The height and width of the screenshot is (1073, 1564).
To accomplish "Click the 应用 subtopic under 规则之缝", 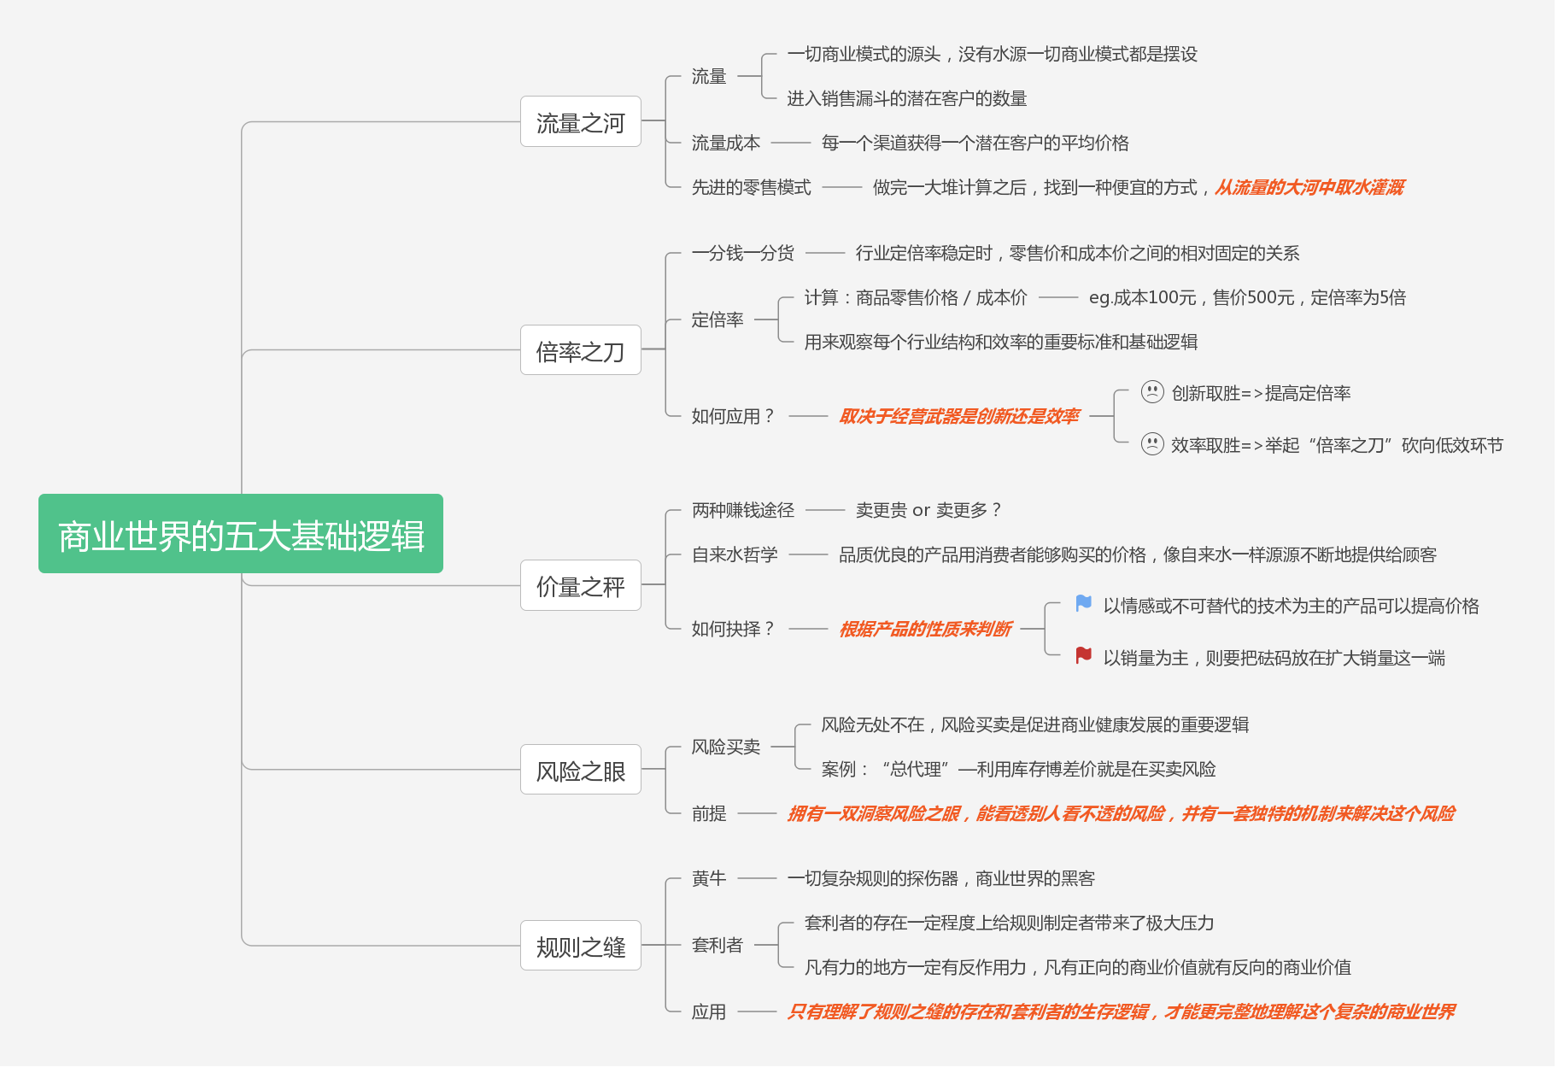I will click(709, 1011).
